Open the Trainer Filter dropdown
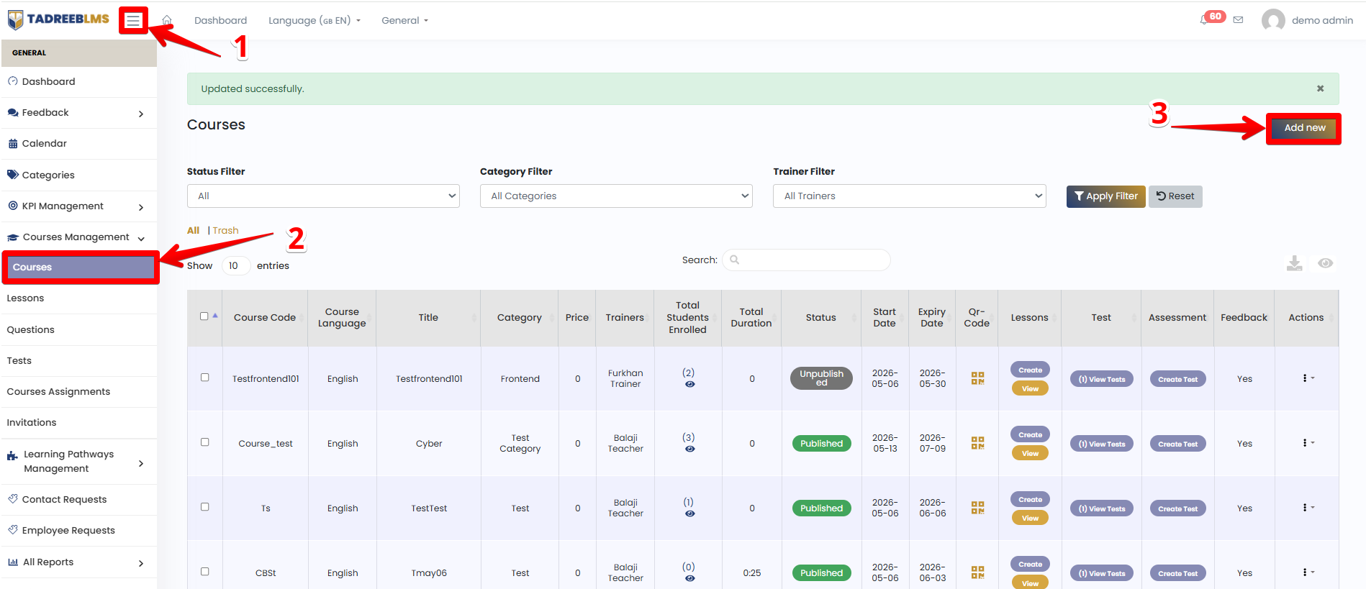The width and height of the screenshot is (1366, 589). 909,196
